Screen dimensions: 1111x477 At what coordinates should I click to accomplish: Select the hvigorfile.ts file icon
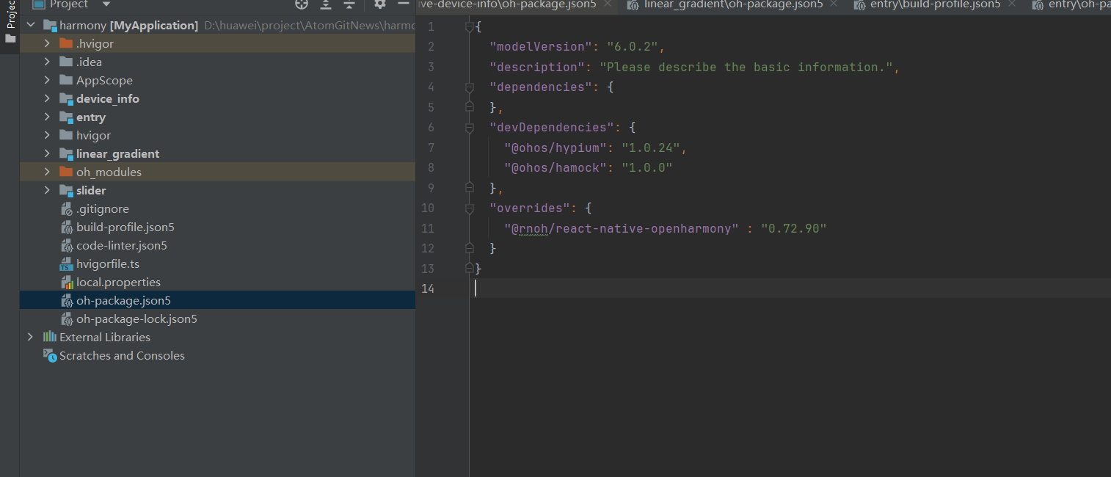click(66, 264)
